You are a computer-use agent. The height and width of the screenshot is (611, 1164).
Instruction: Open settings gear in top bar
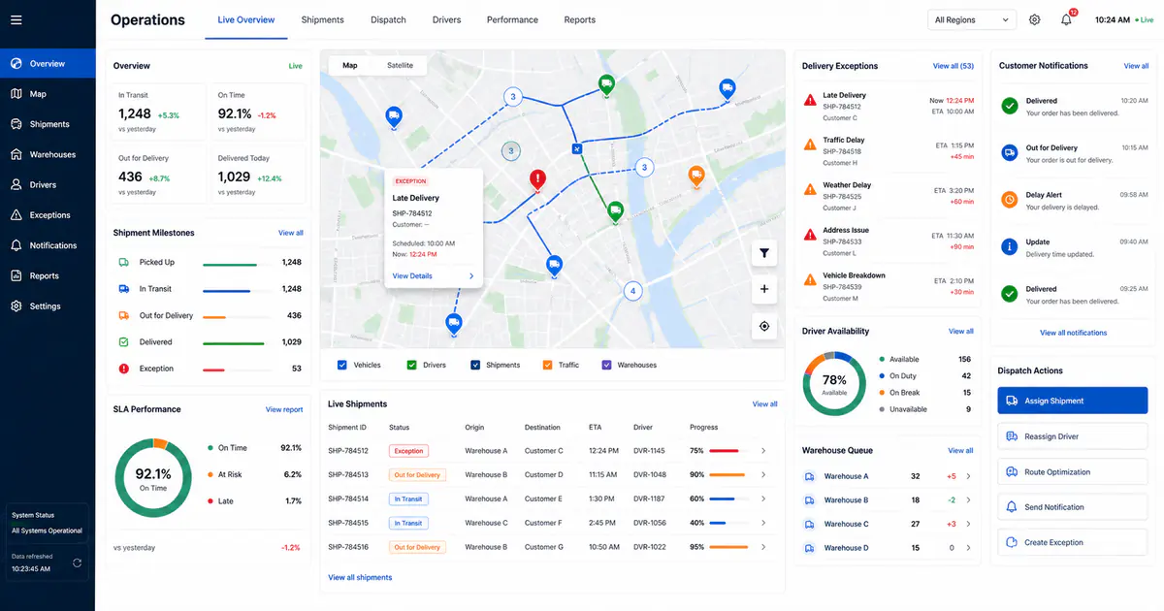[x=1035, y=19]
